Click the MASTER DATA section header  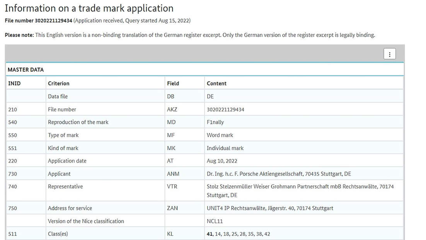(204, 69)
